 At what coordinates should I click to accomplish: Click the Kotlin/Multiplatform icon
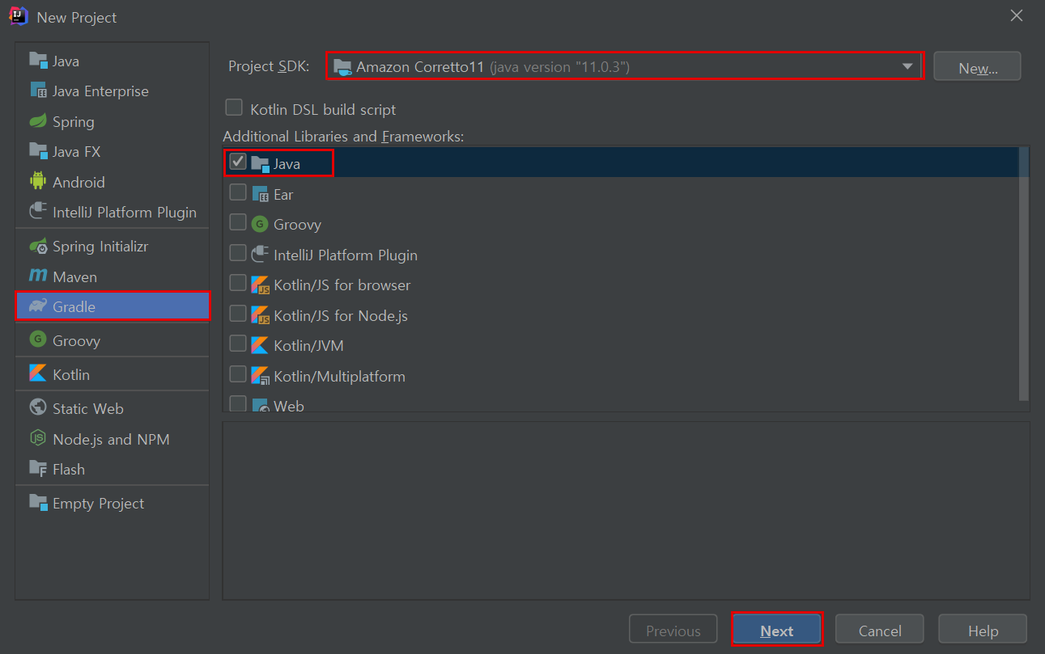pos(260,376)
